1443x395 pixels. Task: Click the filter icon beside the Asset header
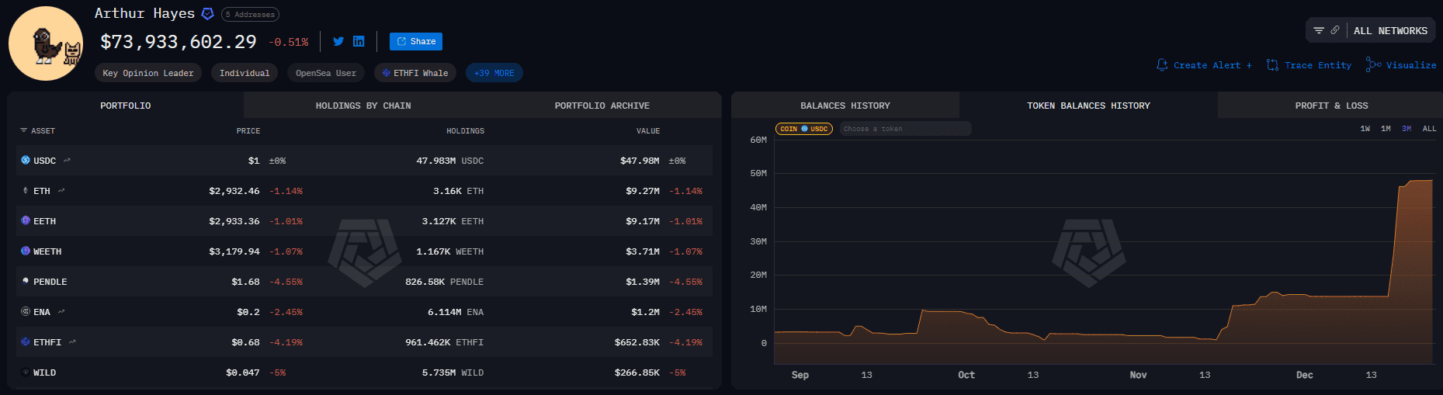point(23,130)
